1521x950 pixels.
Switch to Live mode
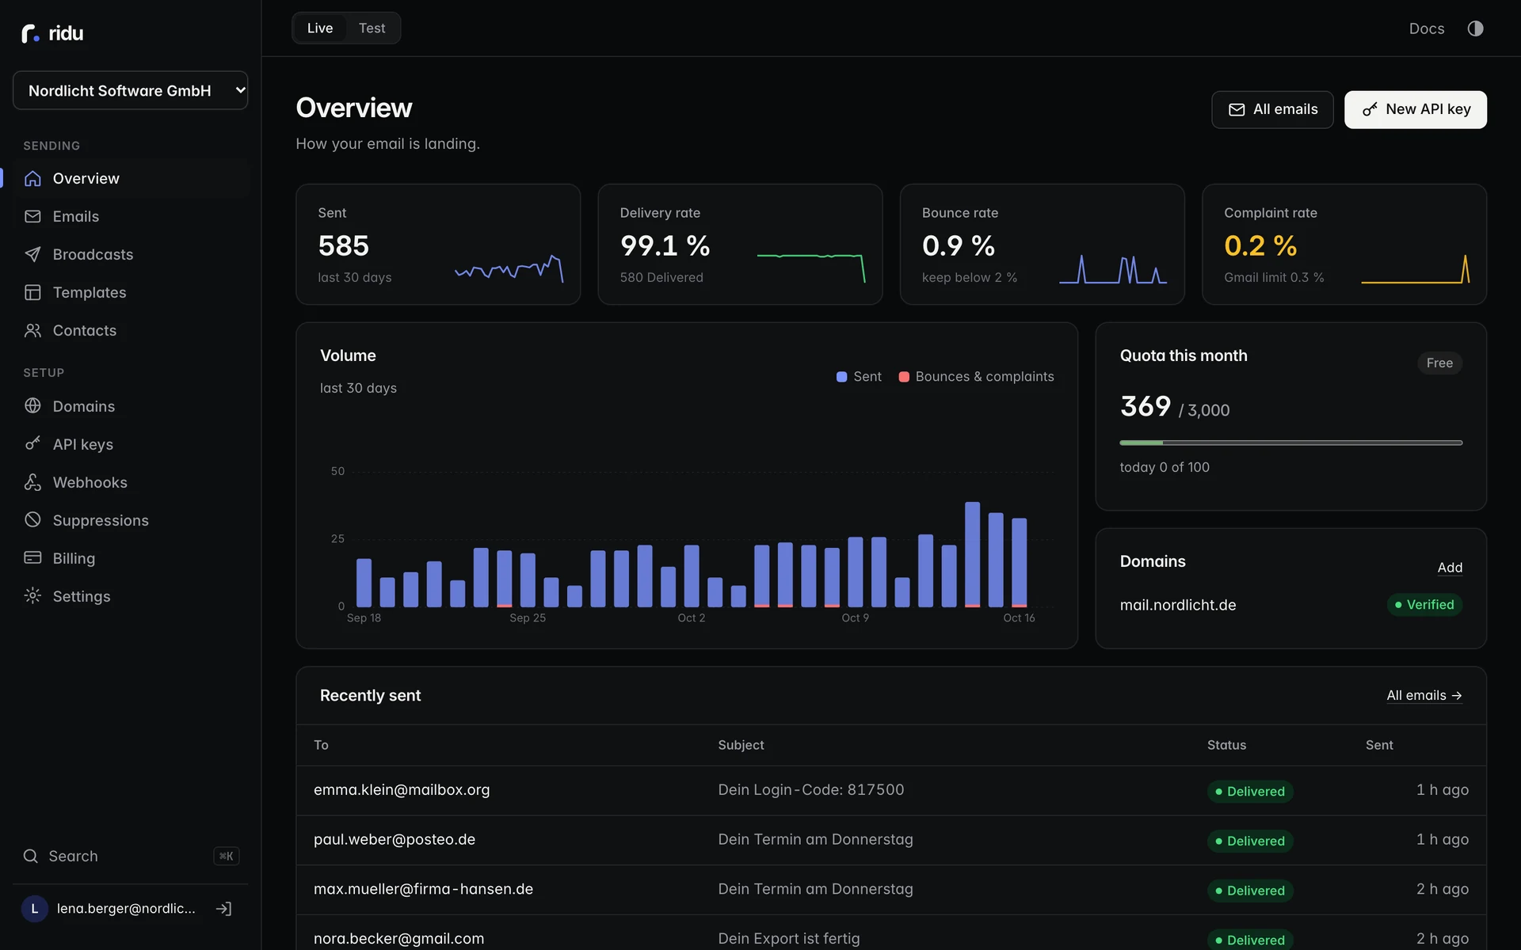tap(320, 28)
